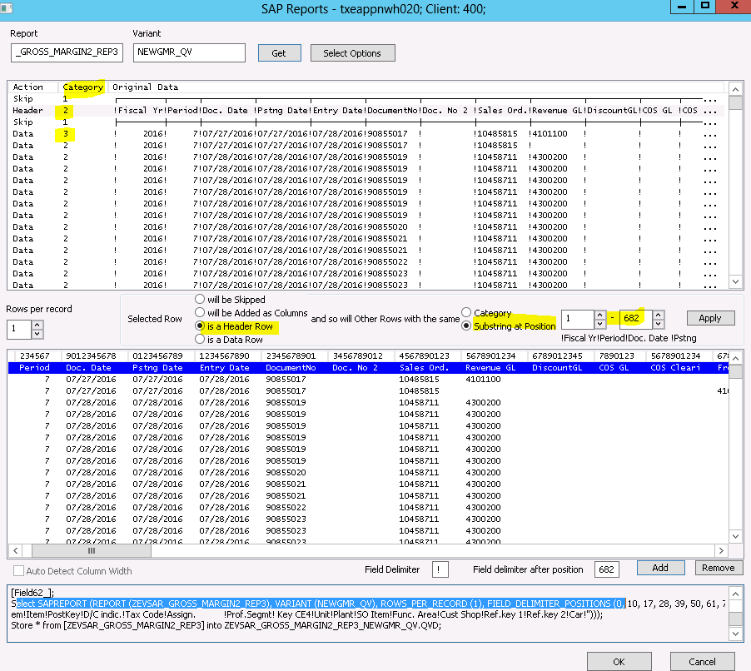Click the SAP Reports window icon

6,8
